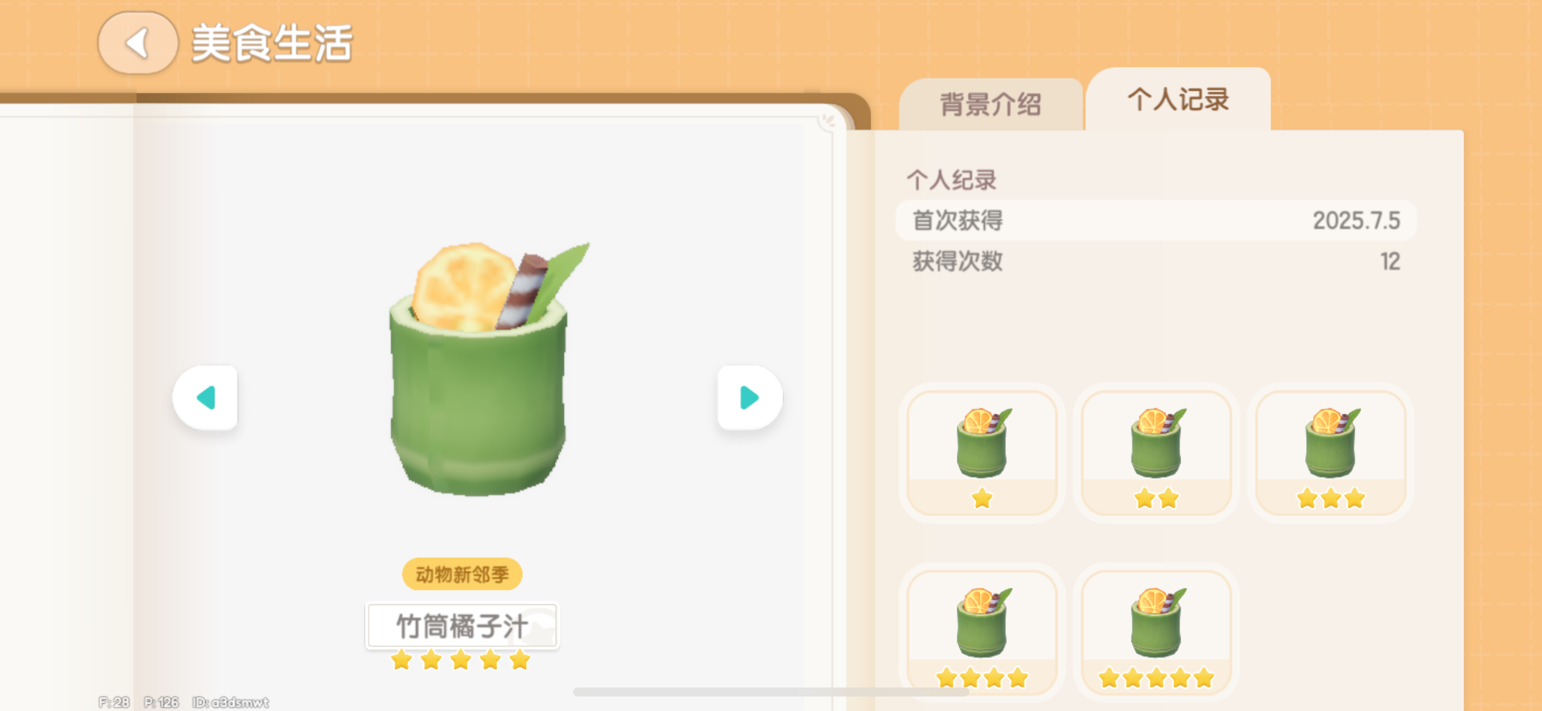Go back using the top-left arrow button
Viewport: 1542px width, 711px height.
[138, 43]
